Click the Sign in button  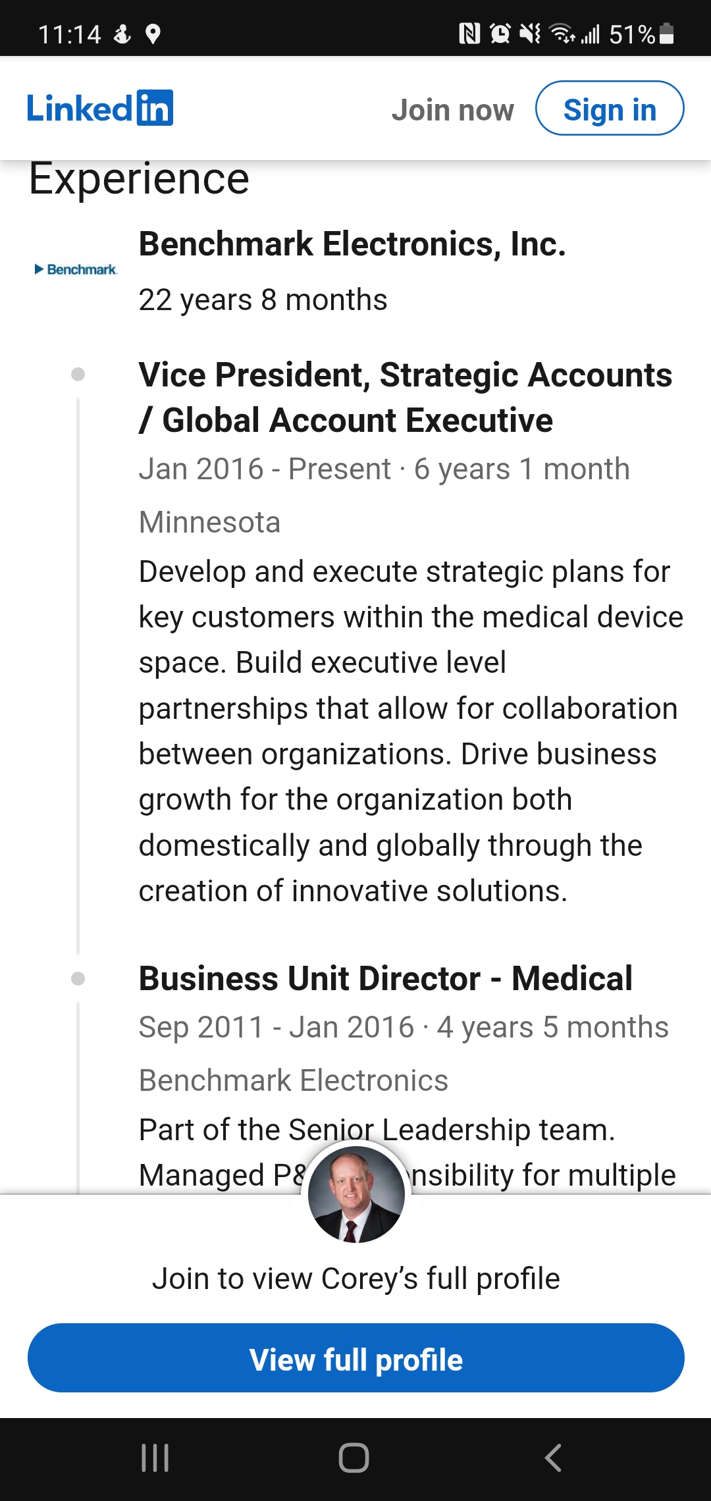[610, 109]
